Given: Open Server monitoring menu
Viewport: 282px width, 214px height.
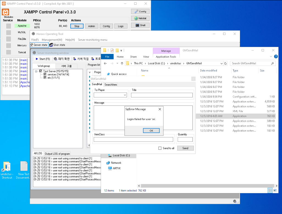Looking at the screenshot, I should pyautogui.click(x=93, y=40).
